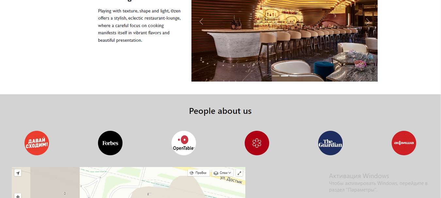This screenshot has height=198, width=441.
Task: Go to the previous carousel photo
Action: (x=201, y=22)
